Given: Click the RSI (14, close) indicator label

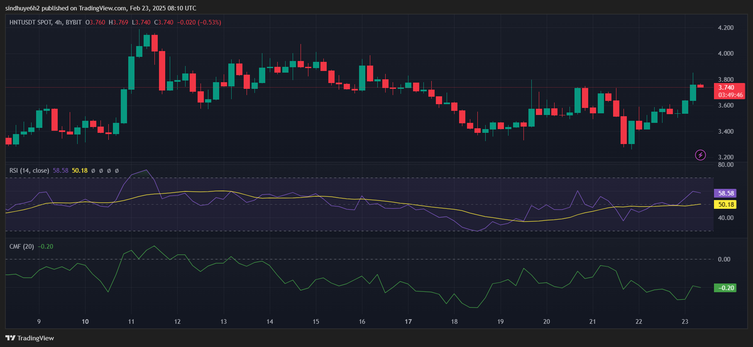Looking at the screenshot, I should (x=29, y=171).
